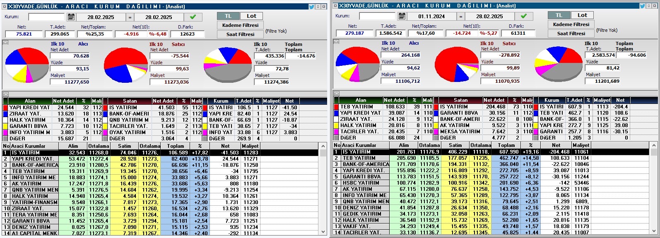The image size is (660, 238).
Task: Click the Twitter bird icon in left window title bar
Action: click(x=311, y=7)
